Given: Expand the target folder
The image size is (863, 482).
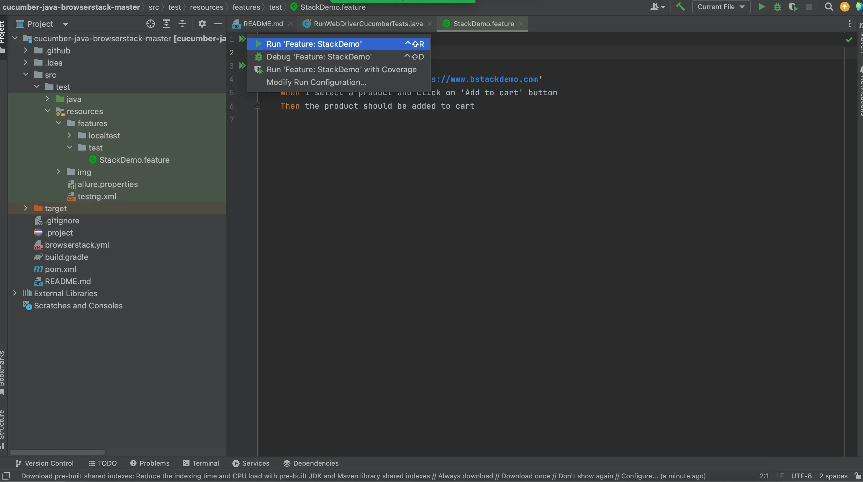Looking at the screenshot, I should 26,208.
